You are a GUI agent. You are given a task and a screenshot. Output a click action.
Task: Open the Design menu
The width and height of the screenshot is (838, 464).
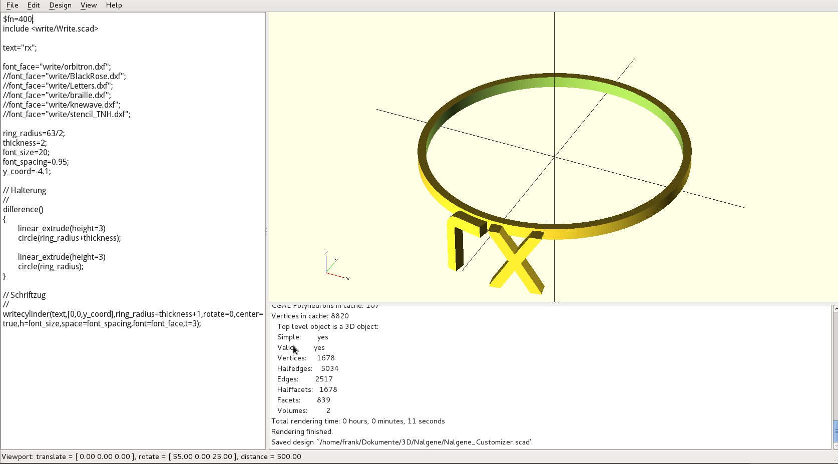pos(60,5)
